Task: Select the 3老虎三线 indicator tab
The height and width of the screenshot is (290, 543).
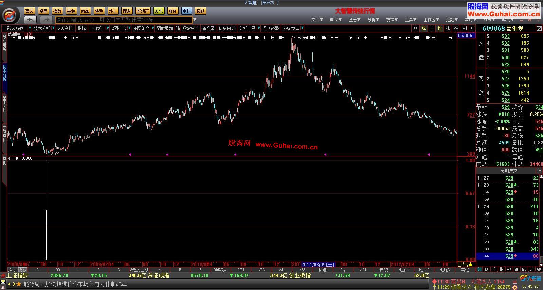Action: pos(139,270)
